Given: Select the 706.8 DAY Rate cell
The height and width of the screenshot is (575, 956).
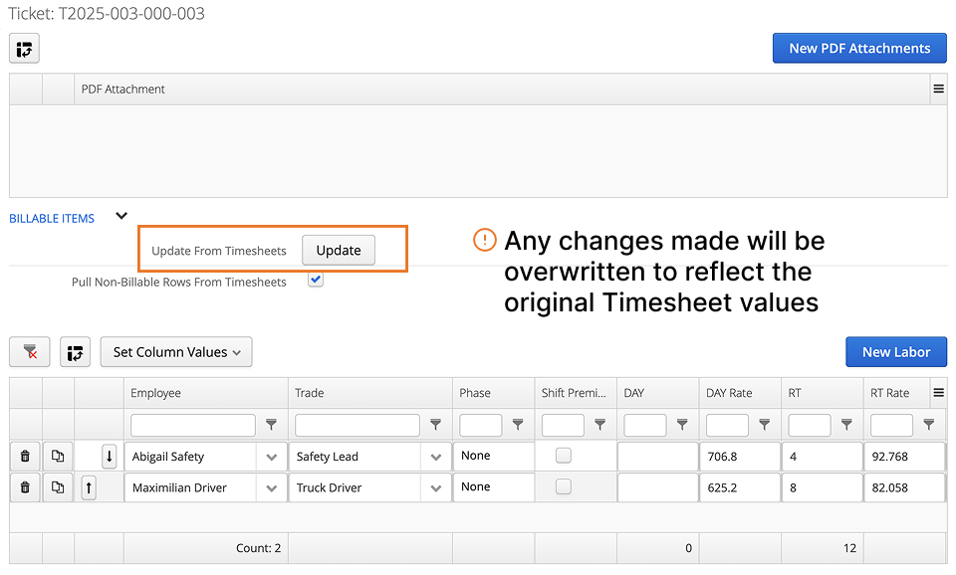Looking at the screenshot, I should pos(740,457).
